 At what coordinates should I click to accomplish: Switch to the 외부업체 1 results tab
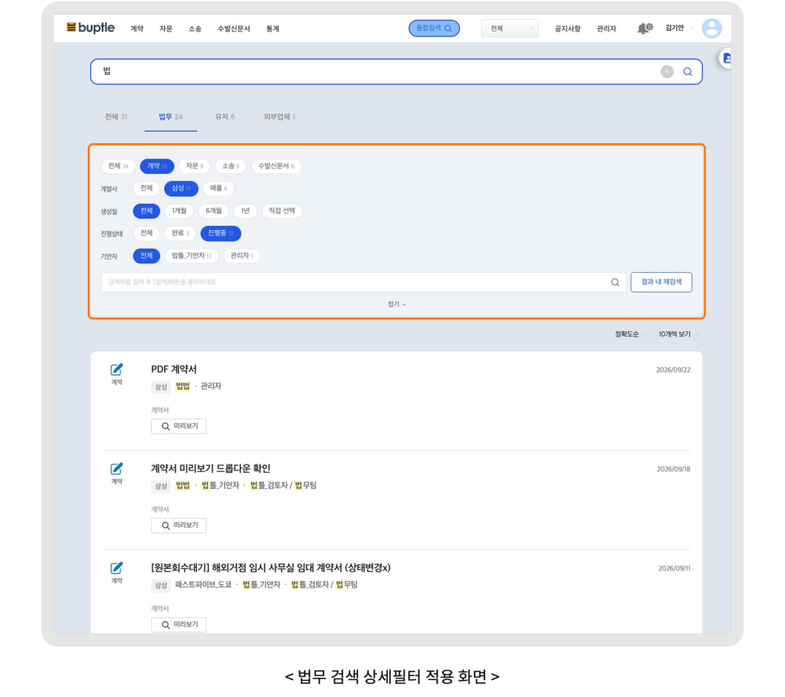(x=280, y=117)
